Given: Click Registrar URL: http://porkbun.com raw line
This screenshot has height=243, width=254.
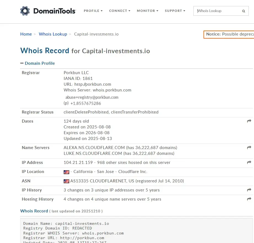Looking at the screenshot, I should (64, 238).
